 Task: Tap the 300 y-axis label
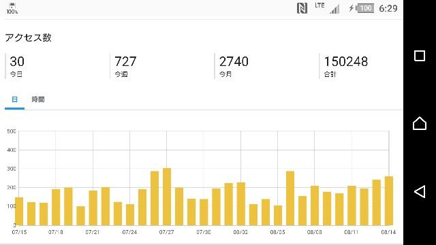click(12, 169)
